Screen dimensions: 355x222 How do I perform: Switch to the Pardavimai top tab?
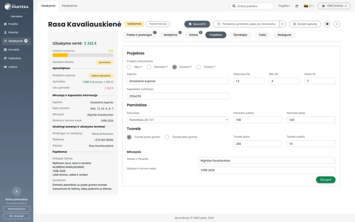pyautogui.click(x=70, y=6)
